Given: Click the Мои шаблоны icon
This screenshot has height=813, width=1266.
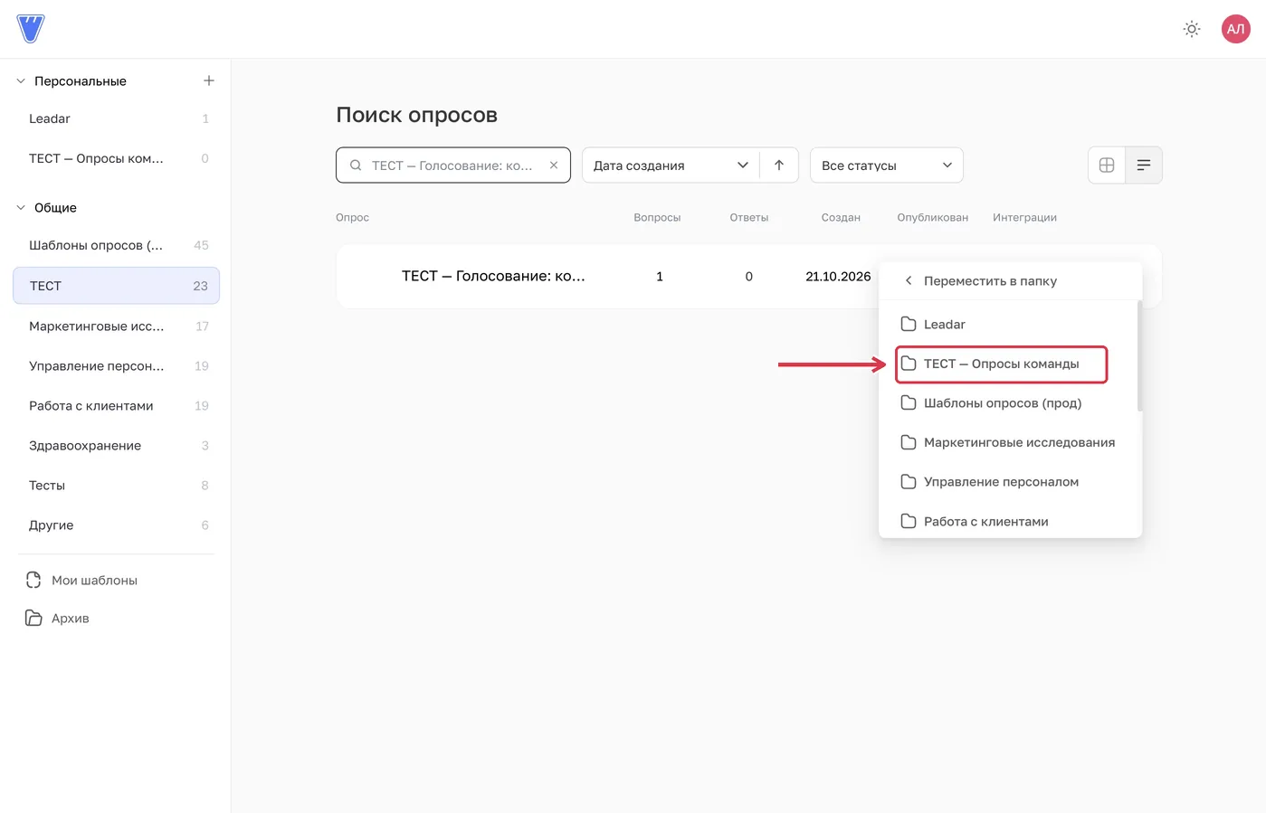Looking at the screenshot, I should point(33,580).
